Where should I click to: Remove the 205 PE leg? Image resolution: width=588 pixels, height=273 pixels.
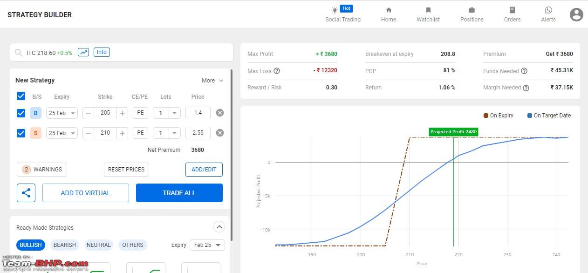click(220, 113)
